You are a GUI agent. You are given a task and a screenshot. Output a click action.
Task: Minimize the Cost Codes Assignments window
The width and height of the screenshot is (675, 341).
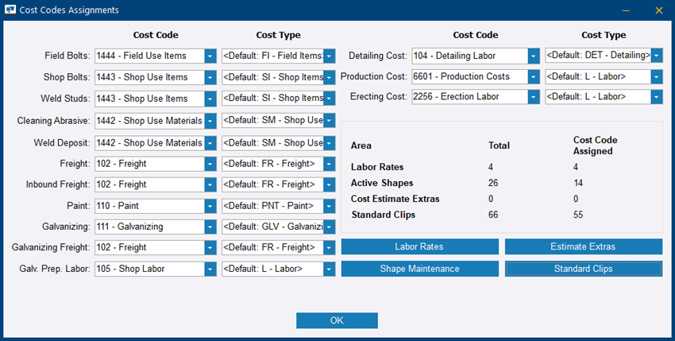coord(626,10)
